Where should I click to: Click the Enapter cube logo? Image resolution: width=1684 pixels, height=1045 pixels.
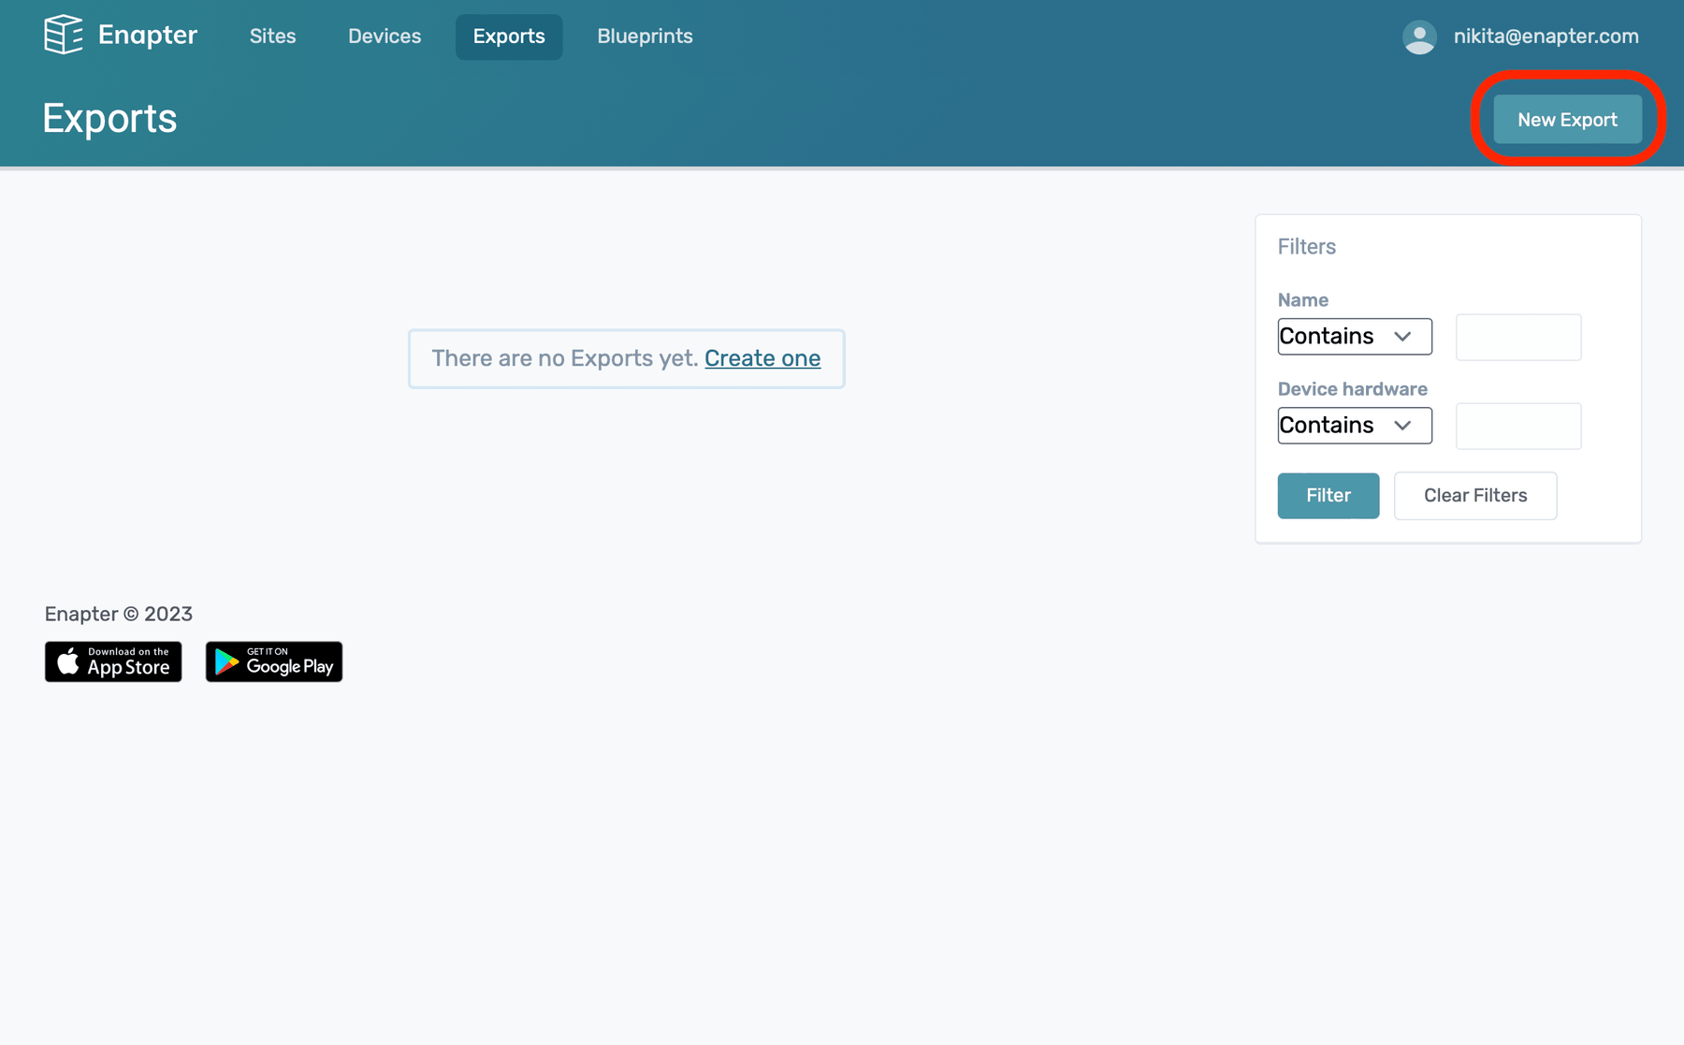[63, 36]
